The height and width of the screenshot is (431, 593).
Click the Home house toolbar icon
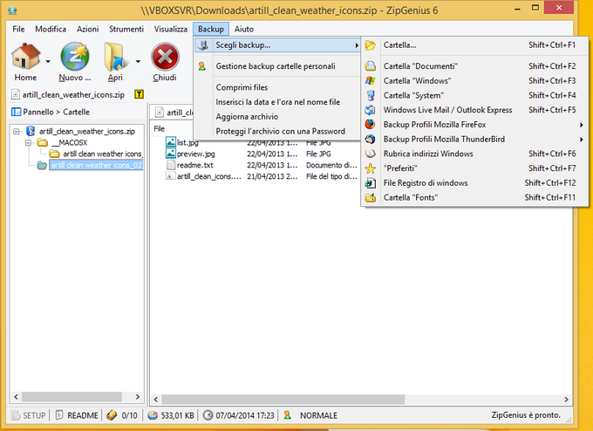point(25,57)
